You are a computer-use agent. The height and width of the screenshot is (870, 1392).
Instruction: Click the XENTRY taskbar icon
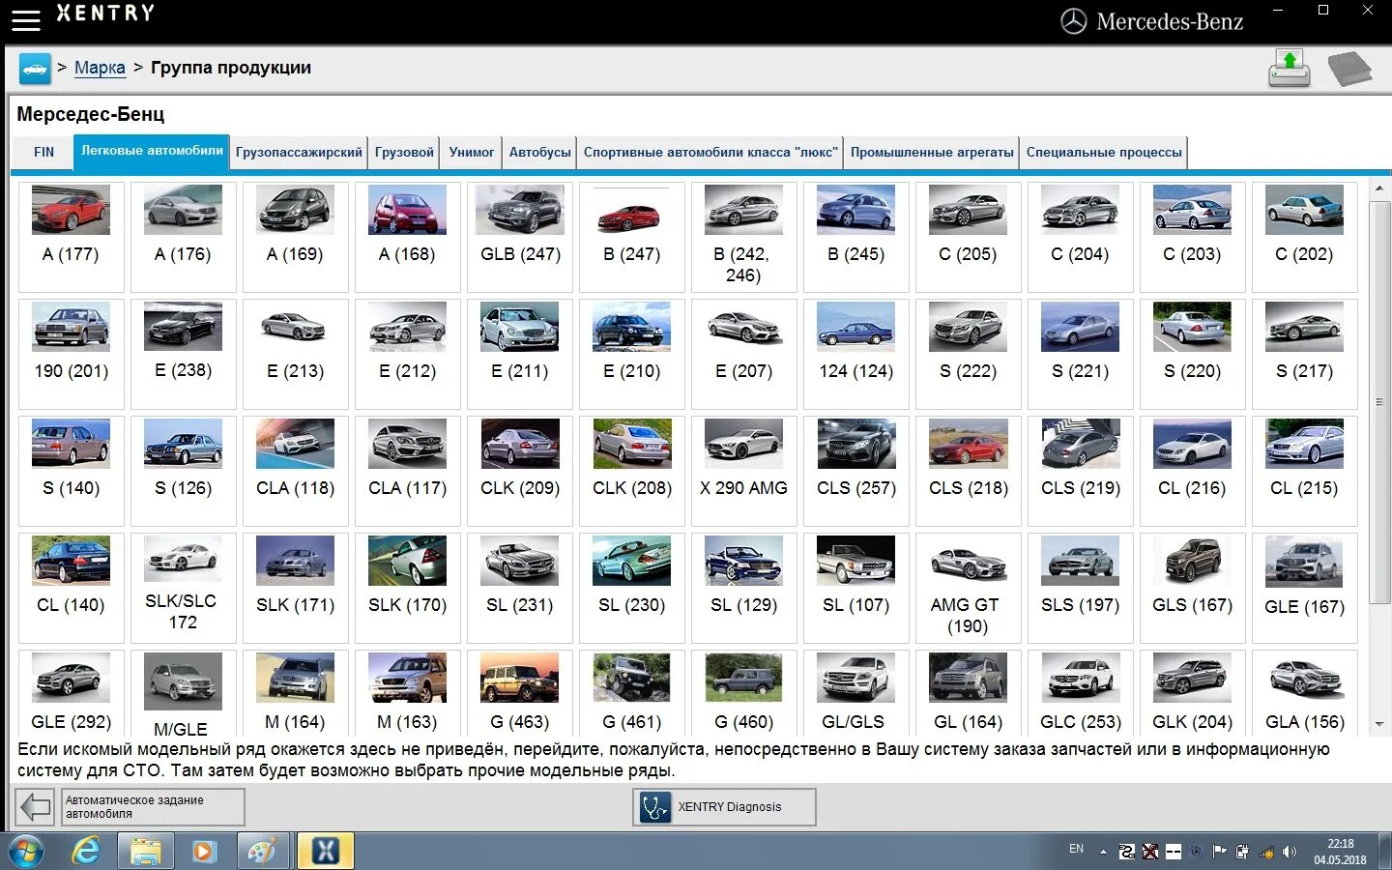(326, 852)
